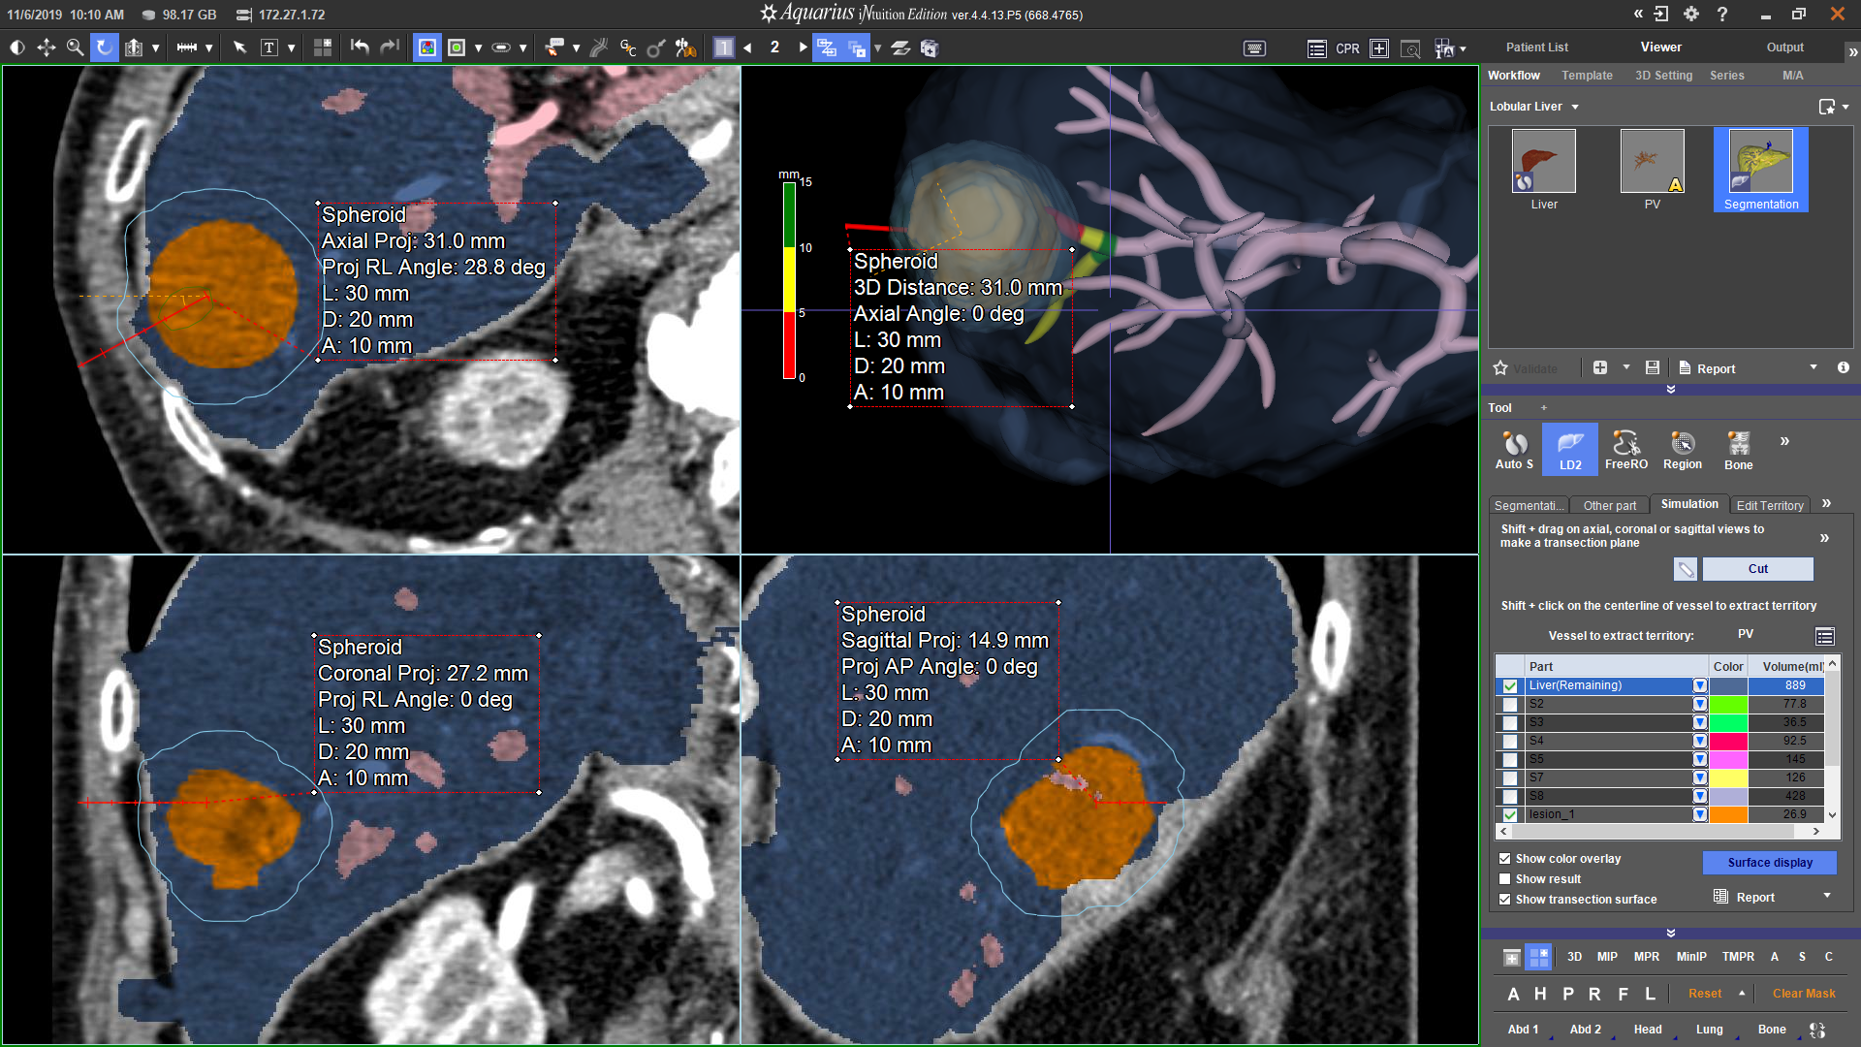This screenshot has height=1047, width=1861.
Task: Go to next series arrow
Action: point(803,48)
